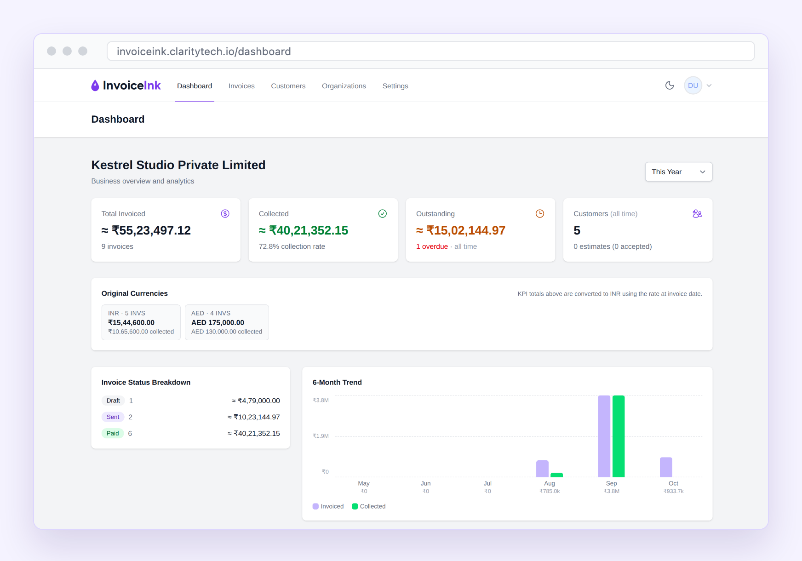
Task: Click the 0 estimates (0 accepted) text
Action: coord(613,246)
